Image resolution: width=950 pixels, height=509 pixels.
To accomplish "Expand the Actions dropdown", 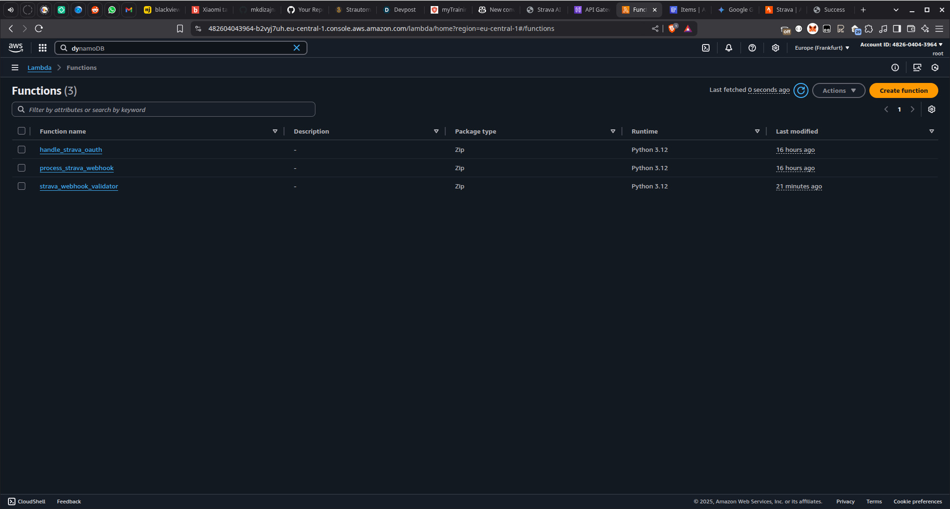I will (x=838, y=90).
